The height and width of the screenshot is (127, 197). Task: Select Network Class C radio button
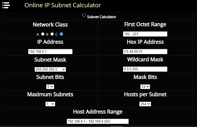(61, 34)
